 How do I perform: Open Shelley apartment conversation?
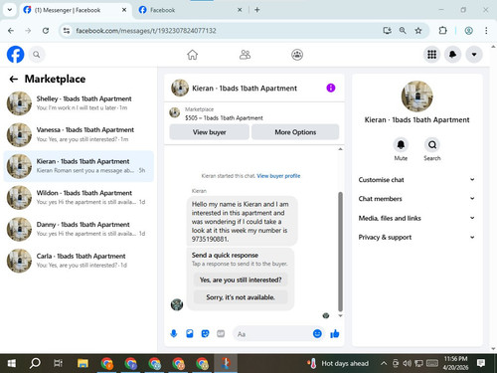[x=79, y=103]
